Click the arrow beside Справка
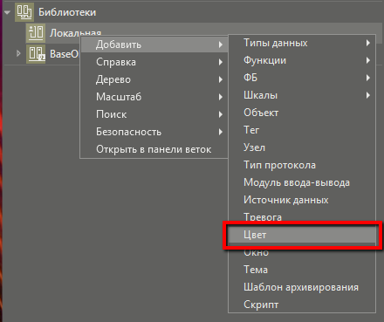The height and width of the screenshot is (322, 384). (x=221, y=62)
